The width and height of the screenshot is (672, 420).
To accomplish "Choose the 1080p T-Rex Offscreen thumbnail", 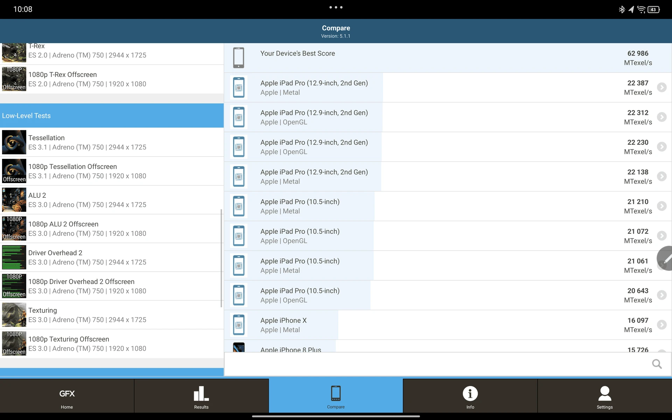I will [x=14, y=79].
